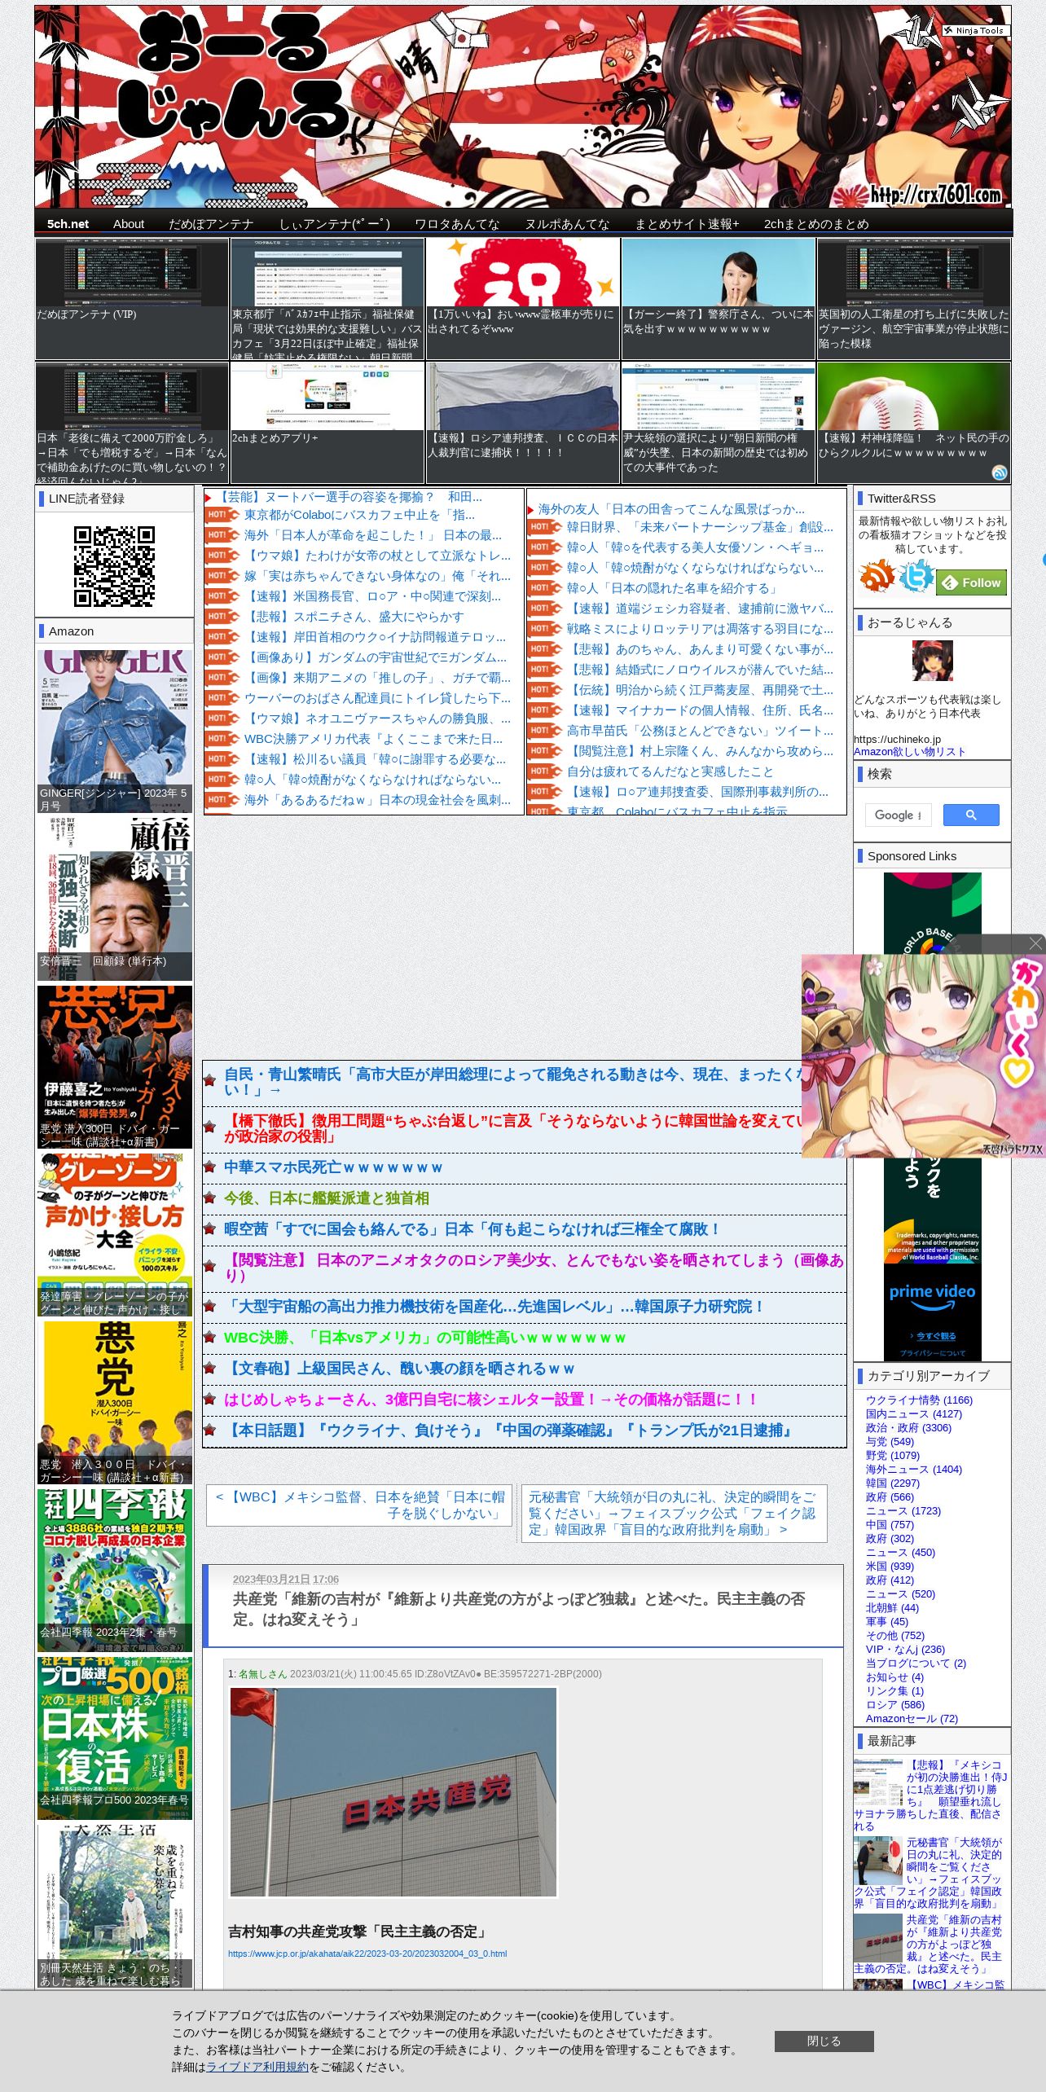1046x2092 pixels.
Task: Open the 韓国 (2297) category link
Action: [x=892, y=1483]
